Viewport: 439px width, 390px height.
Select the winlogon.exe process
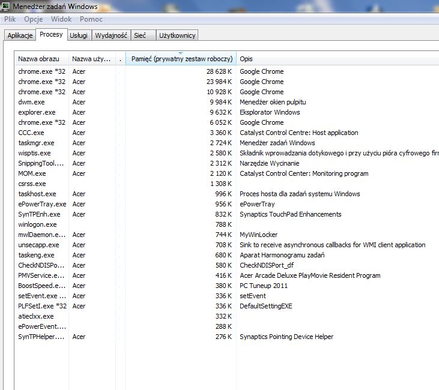coord(37,224)
